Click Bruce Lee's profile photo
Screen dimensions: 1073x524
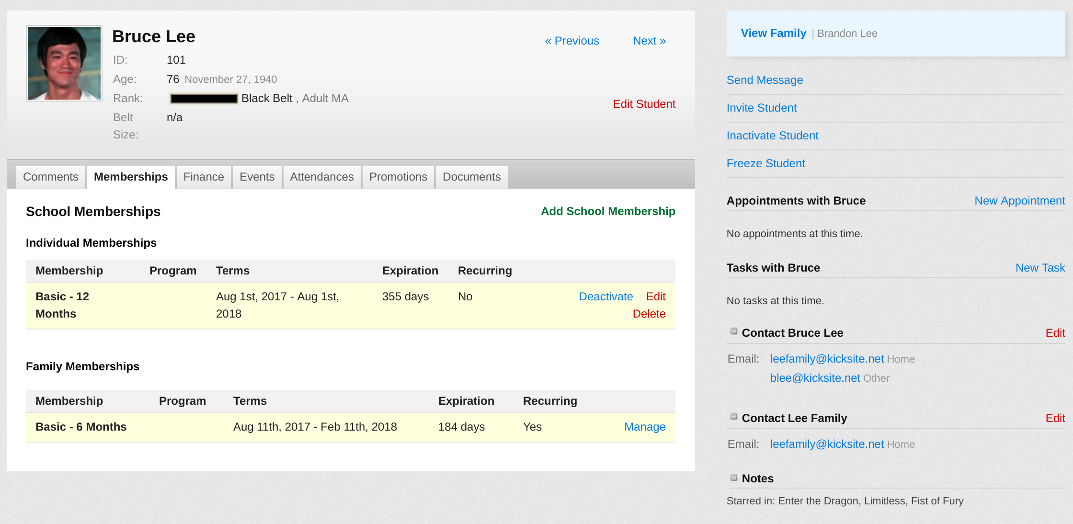(x=64, y=63)
